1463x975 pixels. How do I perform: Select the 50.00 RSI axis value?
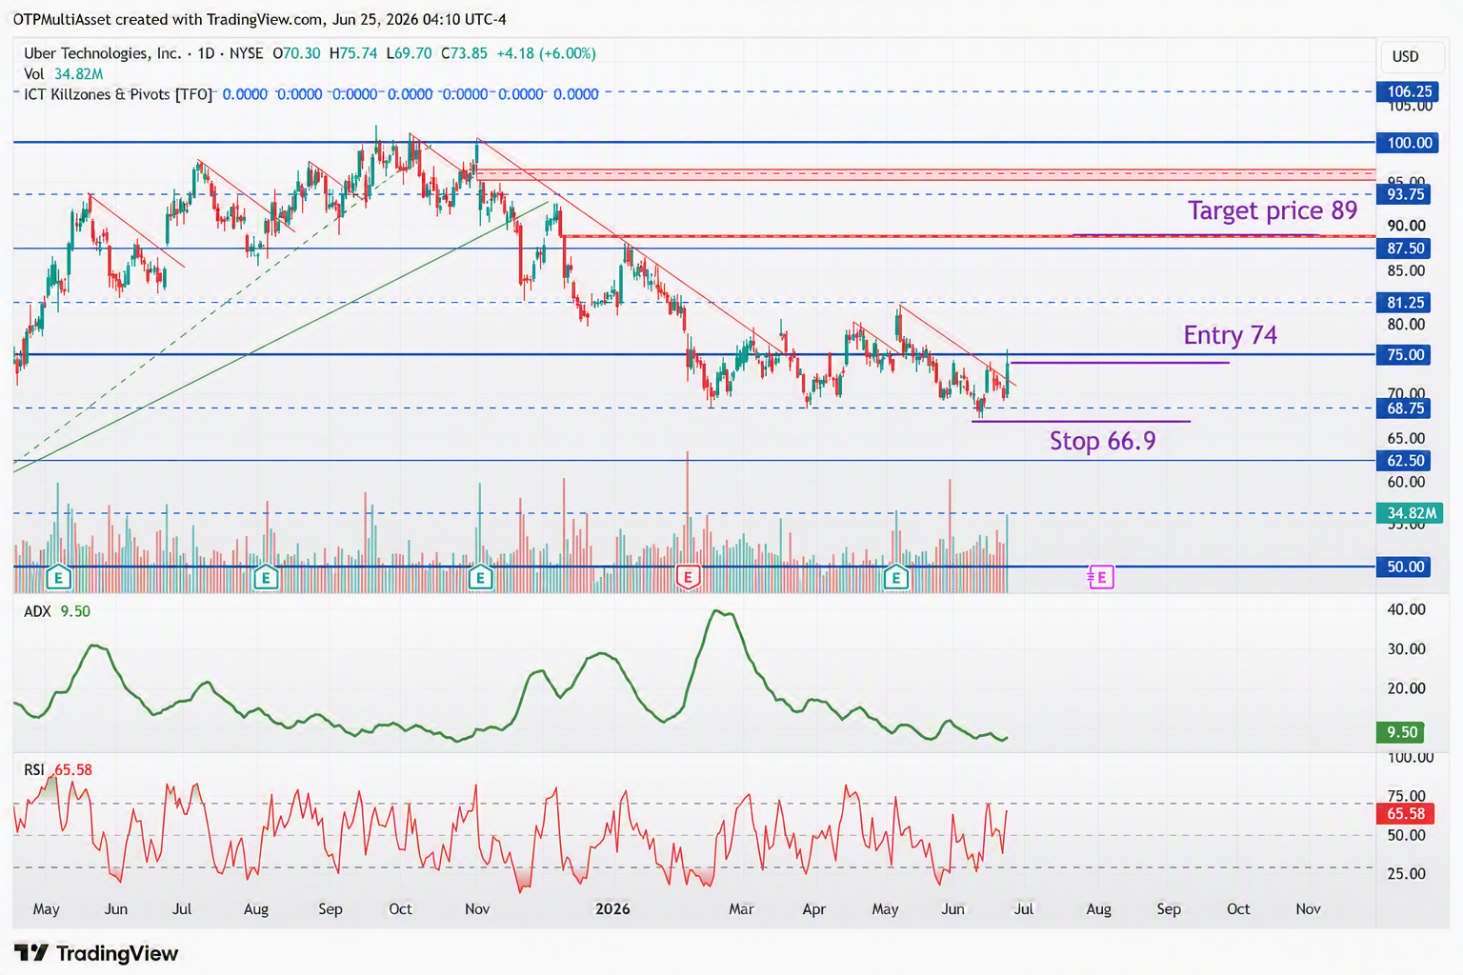click(x=1407, y=835)
